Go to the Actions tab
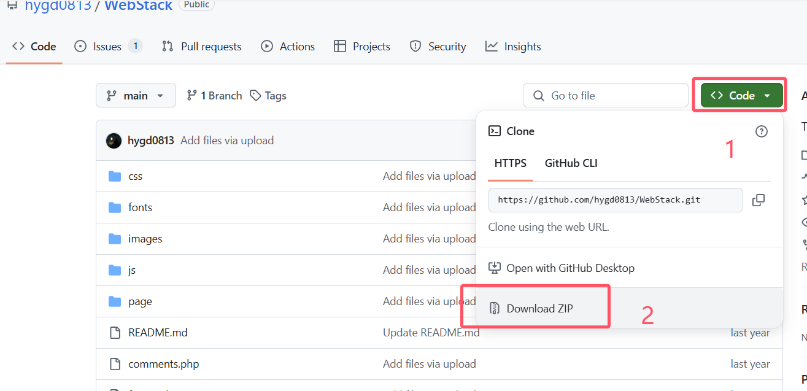 [x=288, y=47]
